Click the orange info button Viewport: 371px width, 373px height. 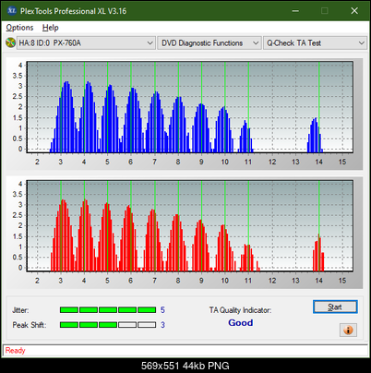click(x=348, y=331)
